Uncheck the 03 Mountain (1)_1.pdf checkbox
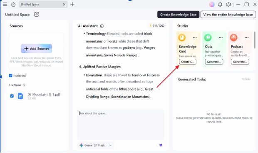Screen dimensions: 258x153 (12, 96)
